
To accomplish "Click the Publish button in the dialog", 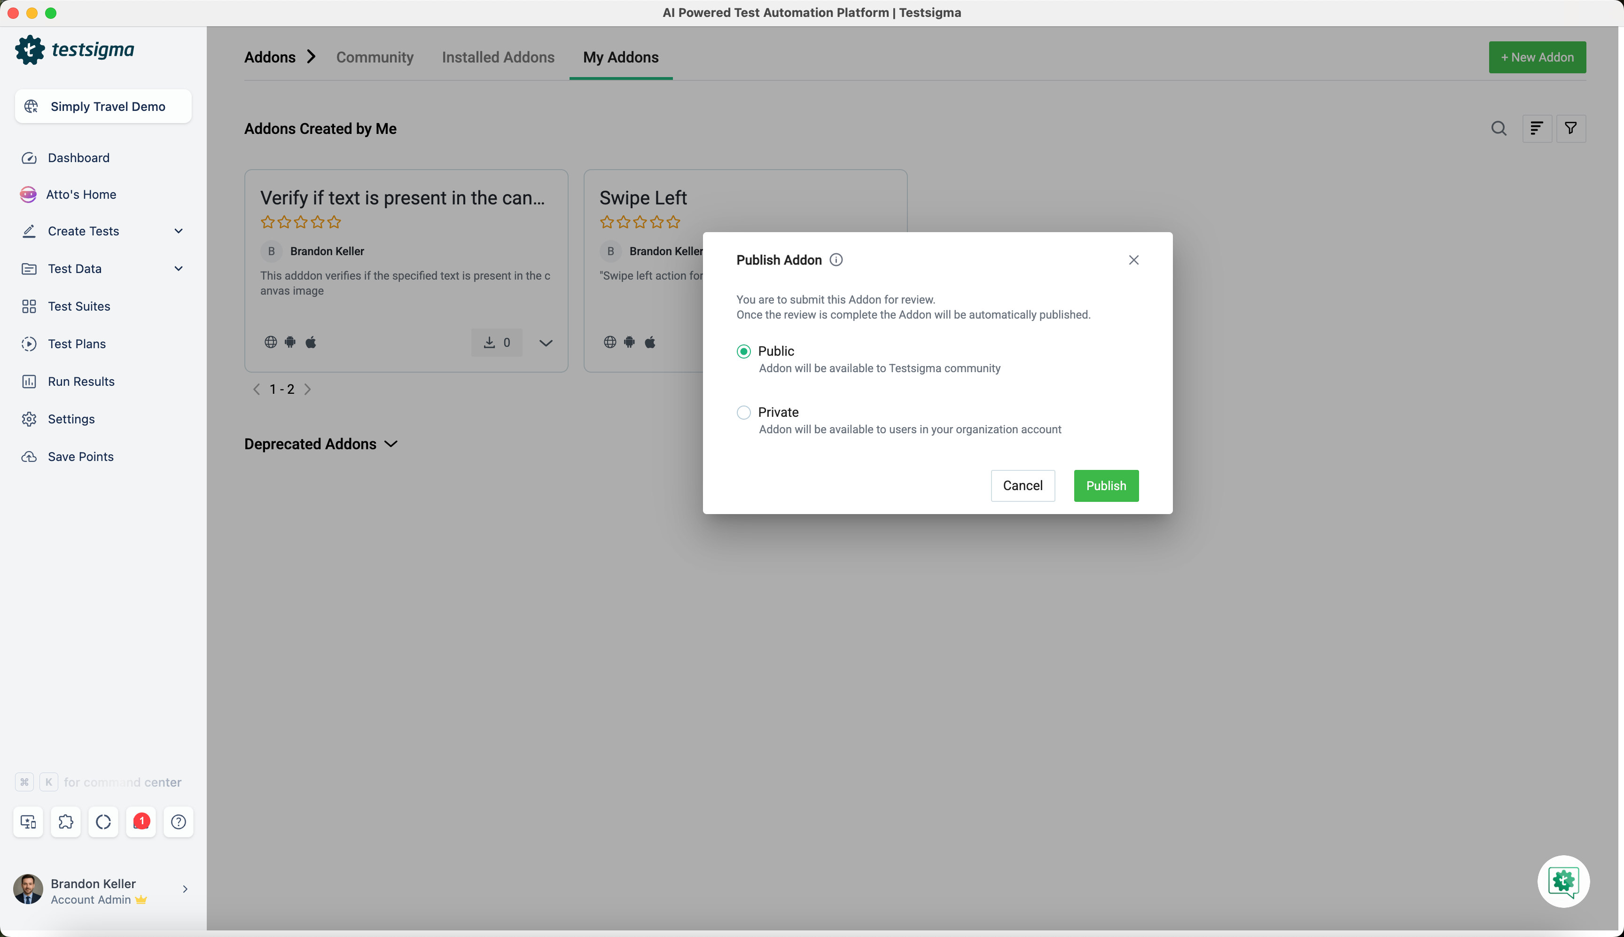I will click(1105, 485).
